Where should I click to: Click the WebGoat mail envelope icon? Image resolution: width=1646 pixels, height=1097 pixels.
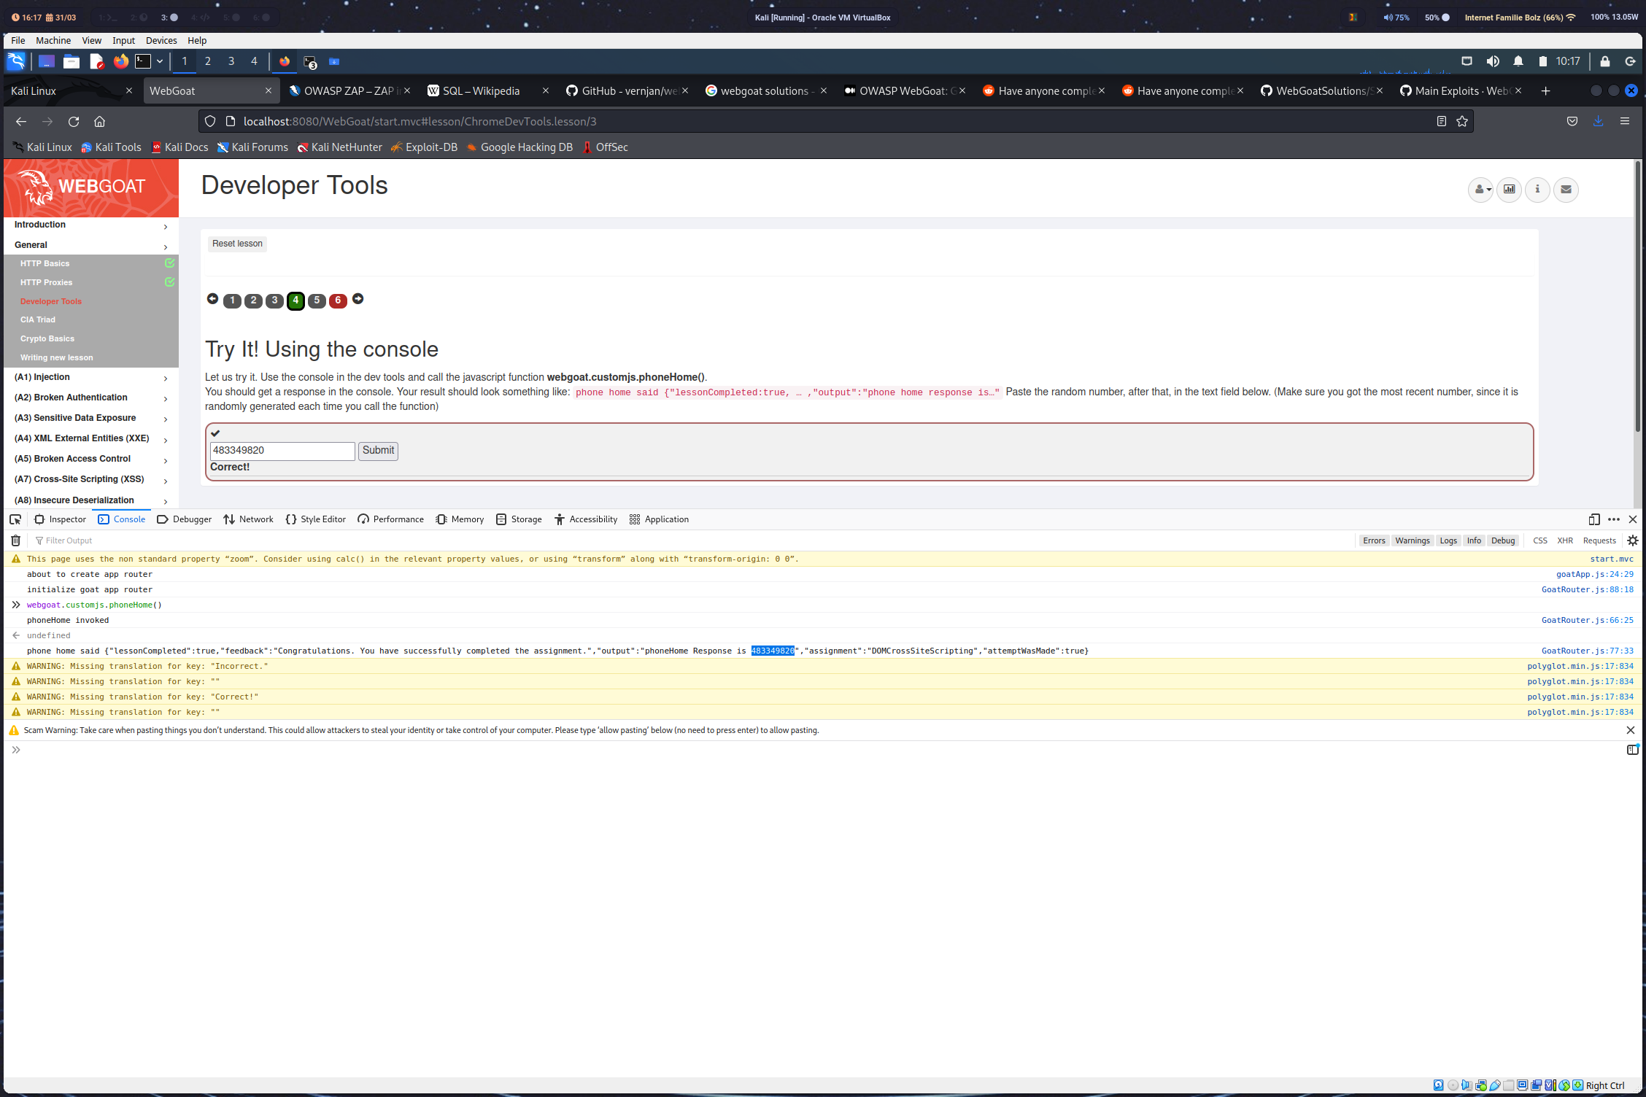tap(1566, 190)
